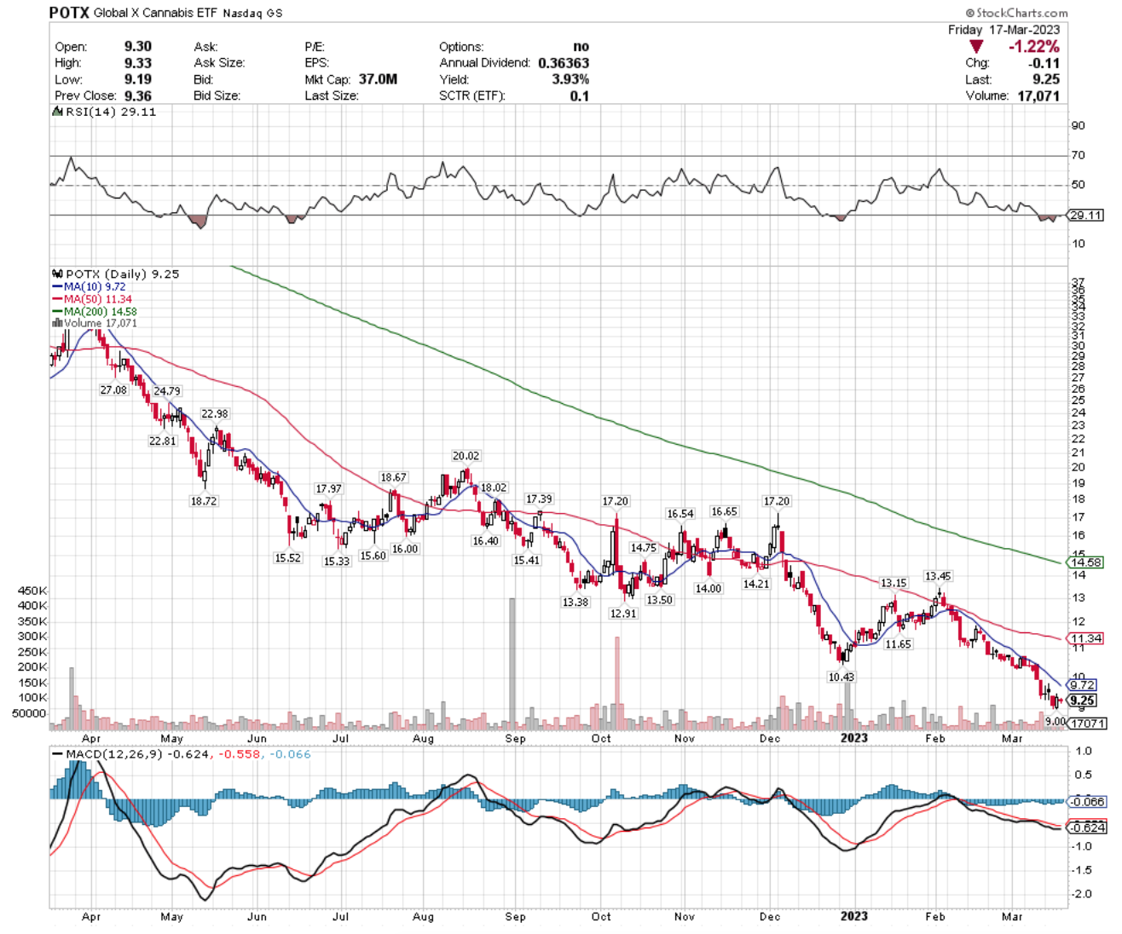Click the 10.43 December low label
1122x934 pixels.
[841, 677]
